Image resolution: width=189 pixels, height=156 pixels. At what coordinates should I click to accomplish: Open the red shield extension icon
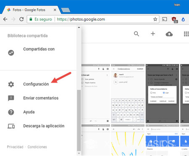click(x=175, y=20)
